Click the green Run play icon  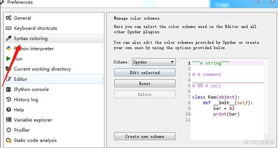coord(8,59)
